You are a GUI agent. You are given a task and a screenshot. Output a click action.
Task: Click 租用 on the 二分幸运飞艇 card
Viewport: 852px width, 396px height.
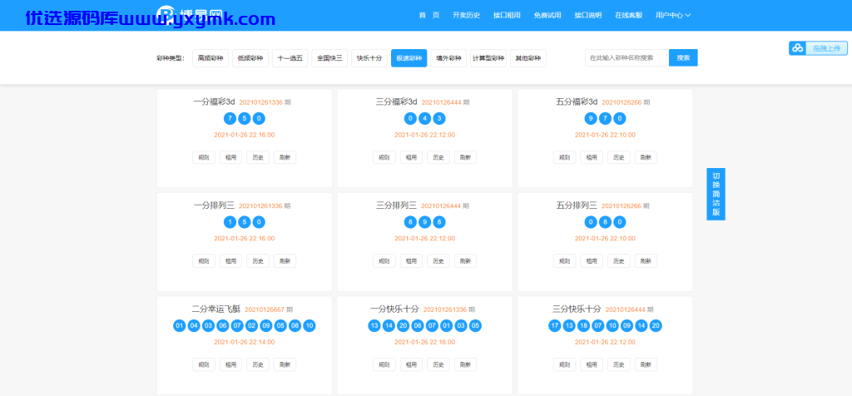231,364
